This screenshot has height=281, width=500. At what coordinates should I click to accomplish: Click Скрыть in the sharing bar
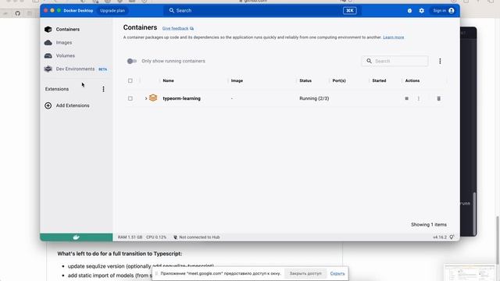coord(337,273)
